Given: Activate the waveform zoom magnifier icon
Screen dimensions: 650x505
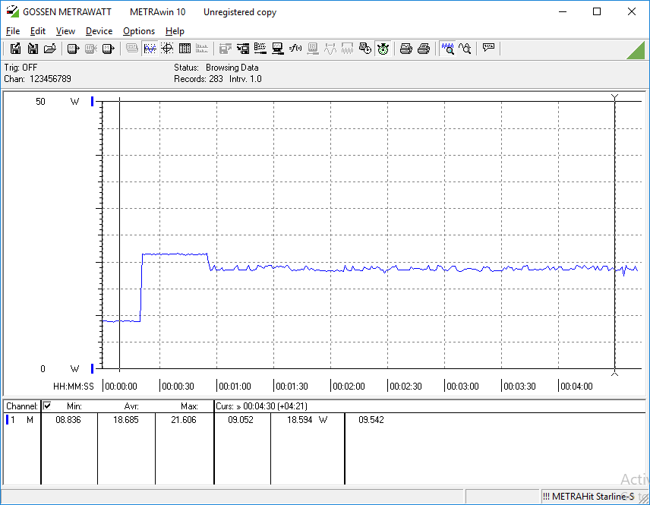Looking at the screenshot, I should point(448,49).
